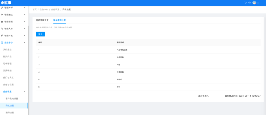Switch to the 商机流程设置 tab
Screen dimensions: 266x115
(42, 20)
